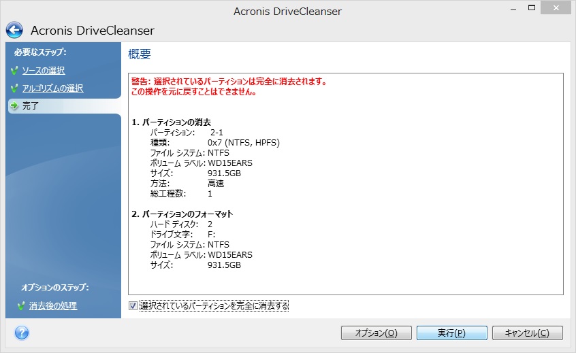Click the 総工程数 row
This screenshot has height=353, width=576.
pos(181,194)
